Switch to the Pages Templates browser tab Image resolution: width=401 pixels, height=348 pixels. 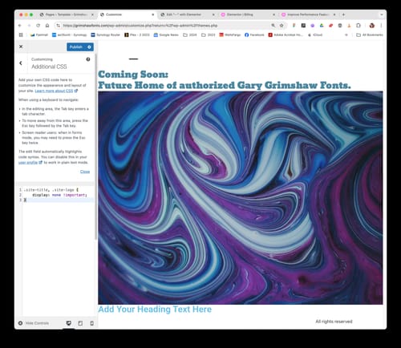(66, 14)
